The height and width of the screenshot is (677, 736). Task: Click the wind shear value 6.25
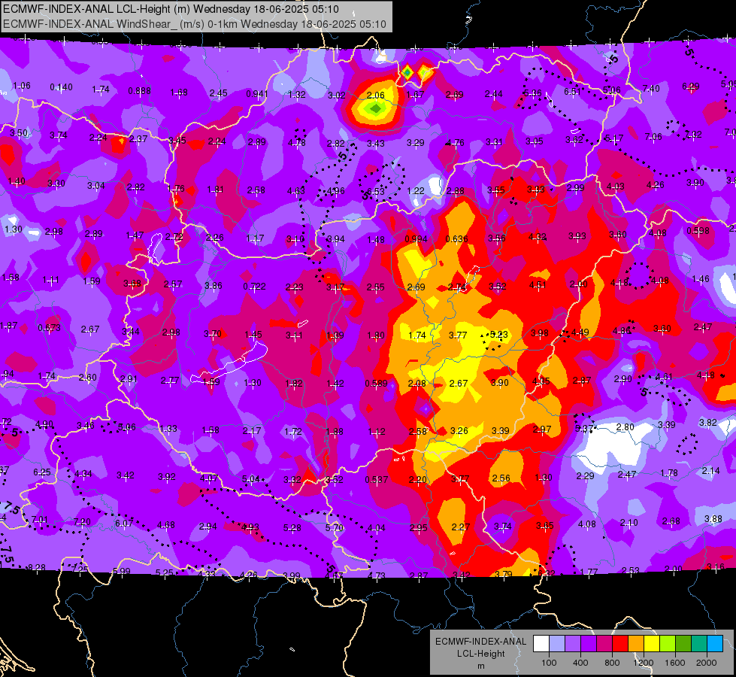pyautogui.click(x=42, y=472)
